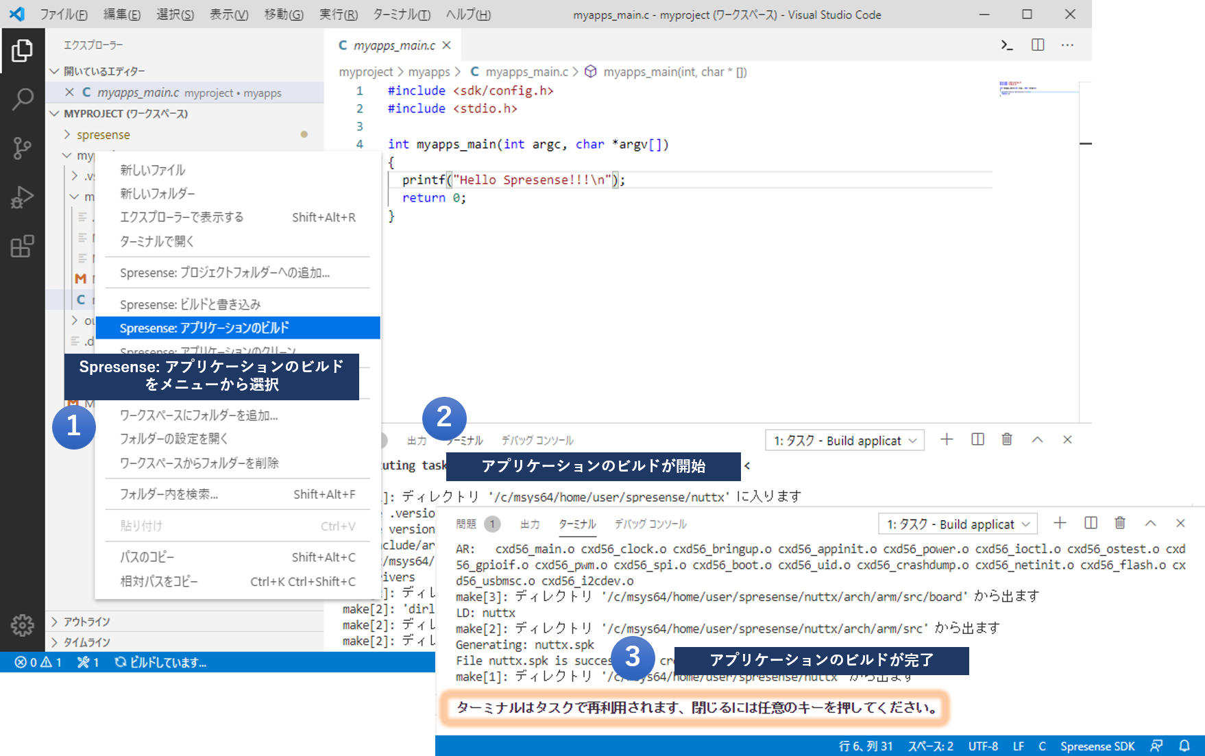Open the '1: タスク - Build applicat' dropdown
1205x756 pixels.
tap(956, 524)
